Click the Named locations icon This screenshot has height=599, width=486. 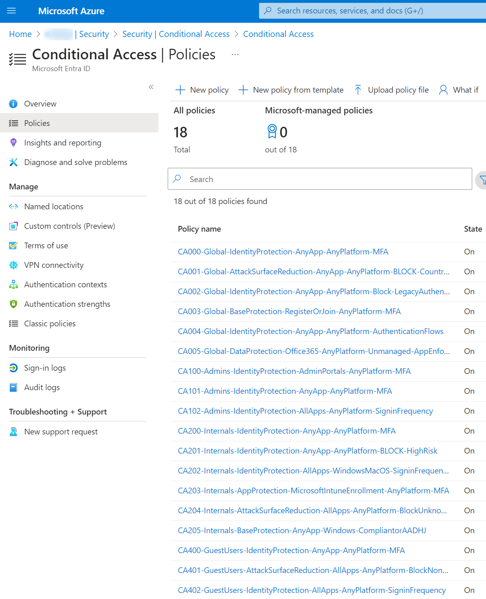(13, 207)
